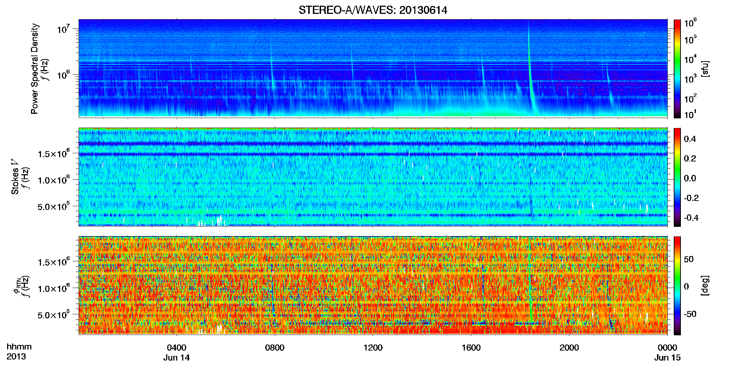Click the Stokes V spectrogram panel

[x=373, y=177]
